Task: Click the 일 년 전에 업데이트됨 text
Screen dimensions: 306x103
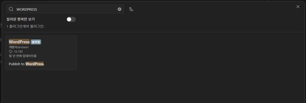Action: (x=23, y=56)
